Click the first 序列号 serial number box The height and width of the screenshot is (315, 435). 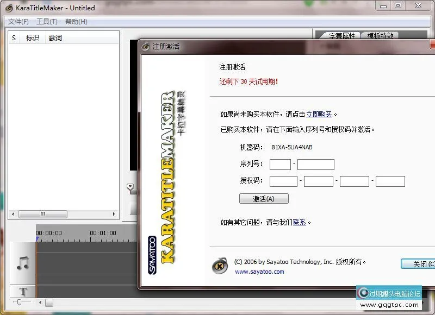[280, 164]
